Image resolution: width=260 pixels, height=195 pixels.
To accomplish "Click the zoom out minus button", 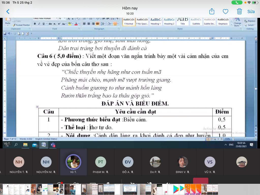I will (233, 139).
